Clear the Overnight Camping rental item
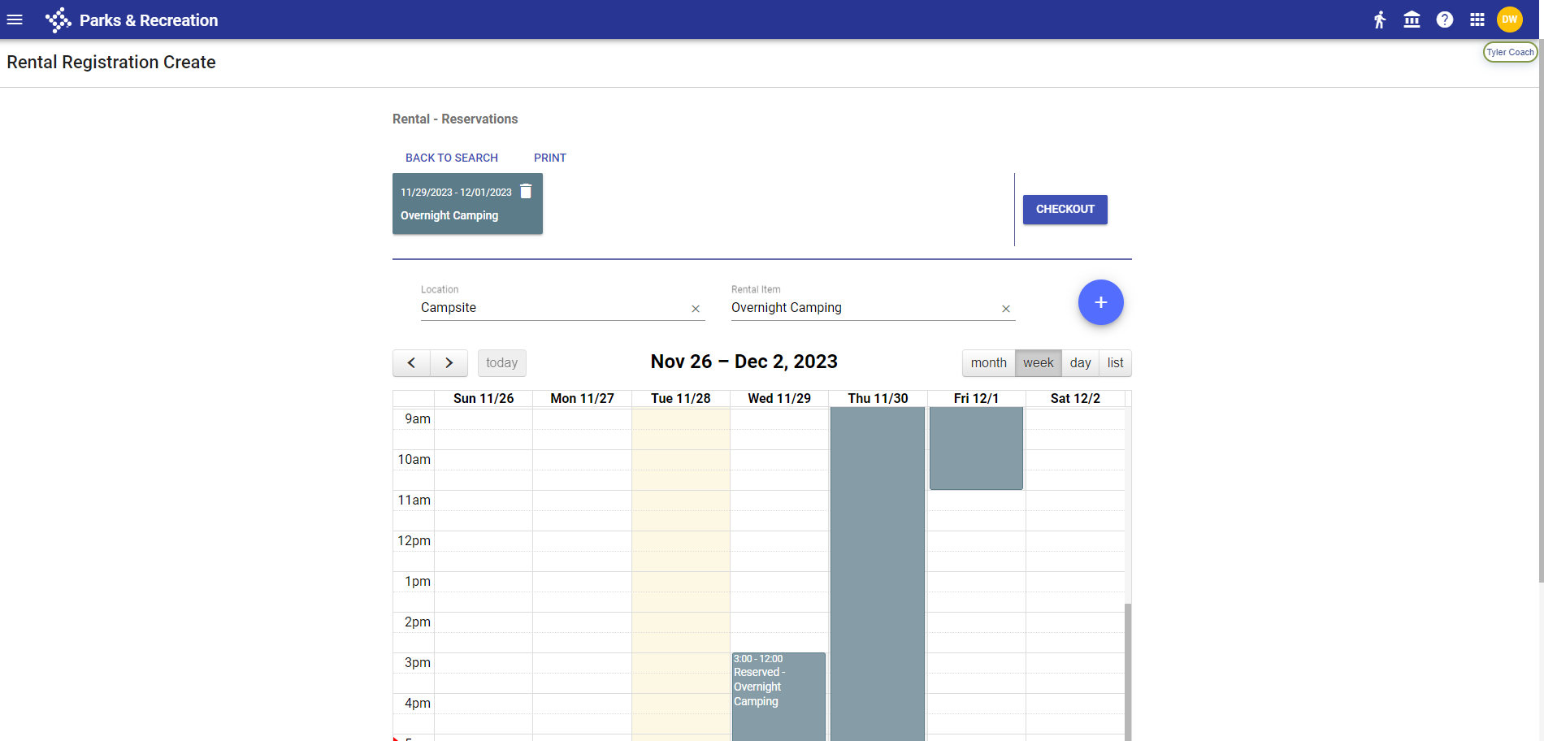The height and width of the screenshot is (741, 1544). [1005, 309]
